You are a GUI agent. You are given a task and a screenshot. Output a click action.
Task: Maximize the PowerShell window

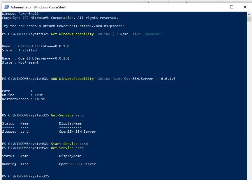[232, 7]
